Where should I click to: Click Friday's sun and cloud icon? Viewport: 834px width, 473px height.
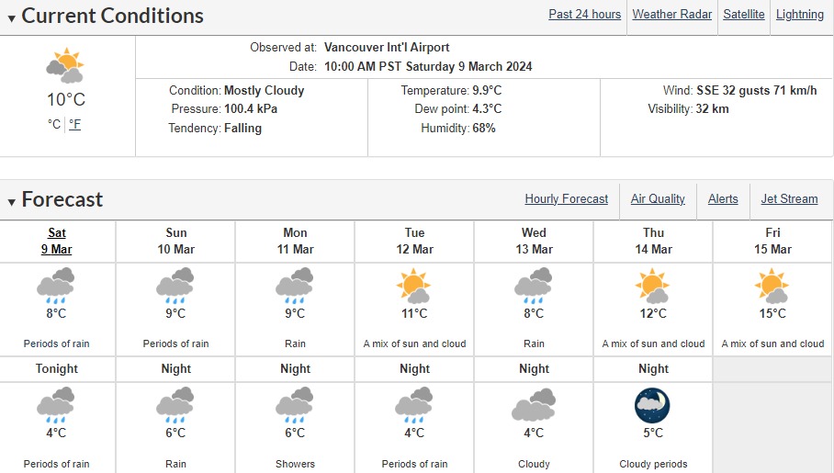(x=772, y=286)
